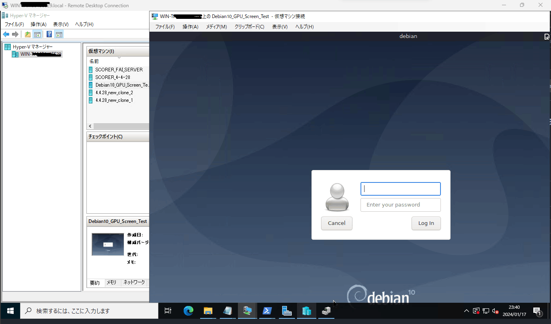Click the 仮想マシン(I) panel header
The image size is (551, 324).
[x=118, y=51]
